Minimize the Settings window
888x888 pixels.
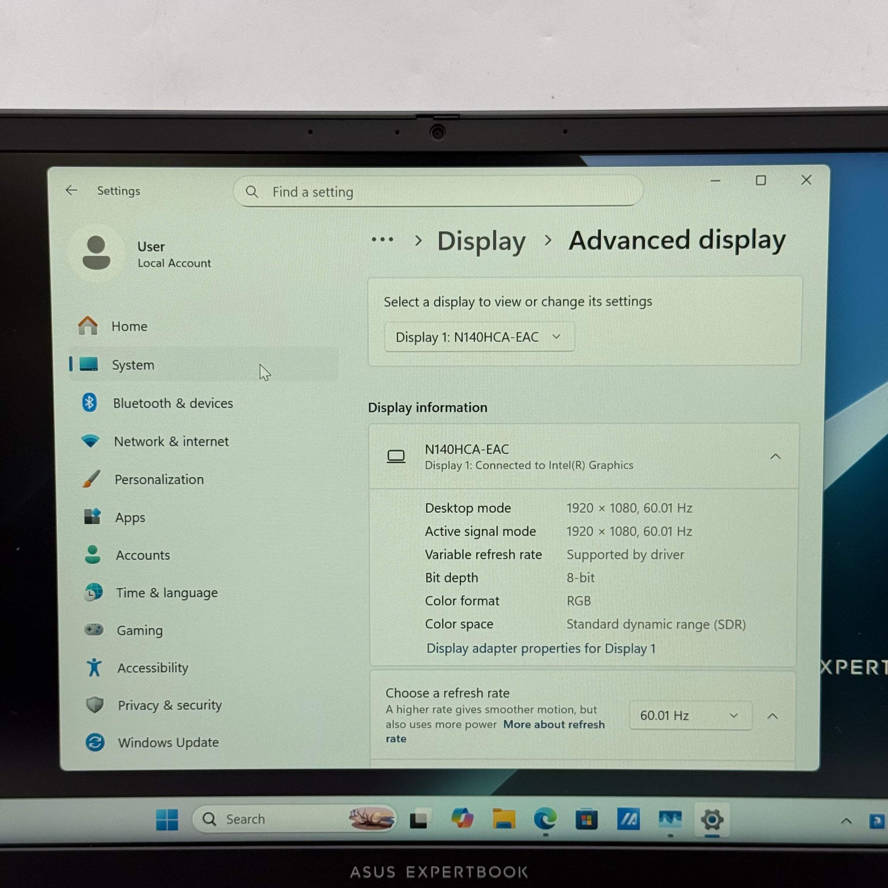point(715,180)
